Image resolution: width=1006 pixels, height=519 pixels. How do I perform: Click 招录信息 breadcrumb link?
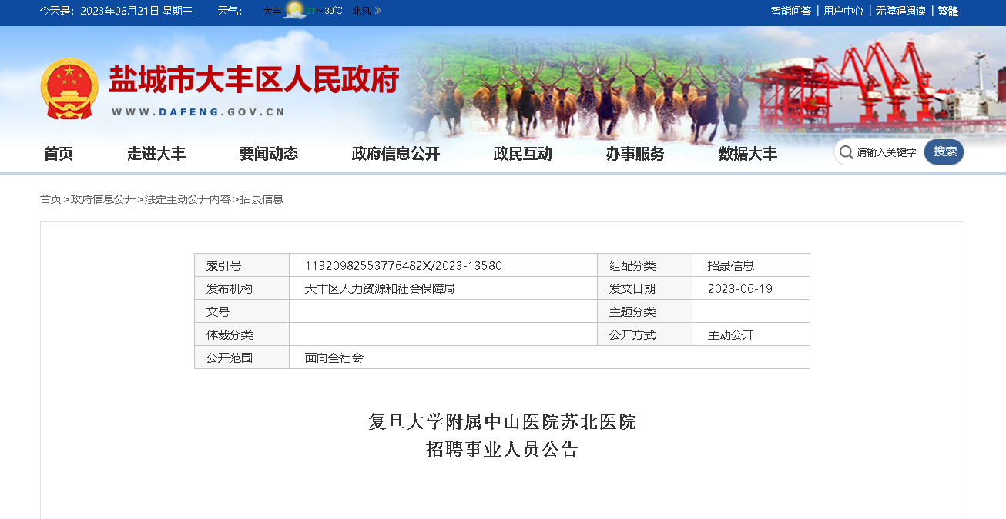coord(262,199)
